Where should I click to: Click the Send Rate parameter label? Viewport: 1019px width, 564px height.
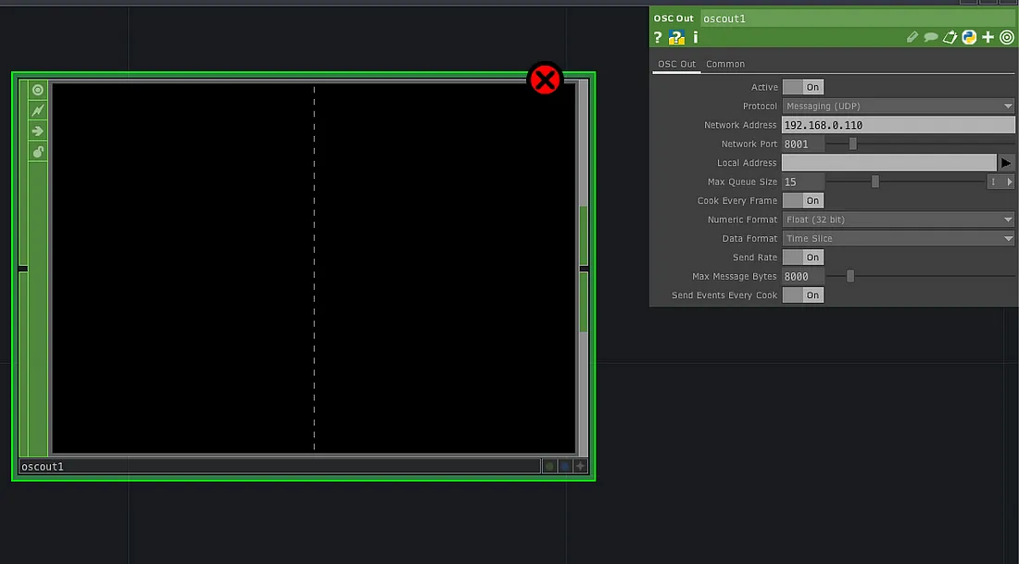tap(754, 257)
